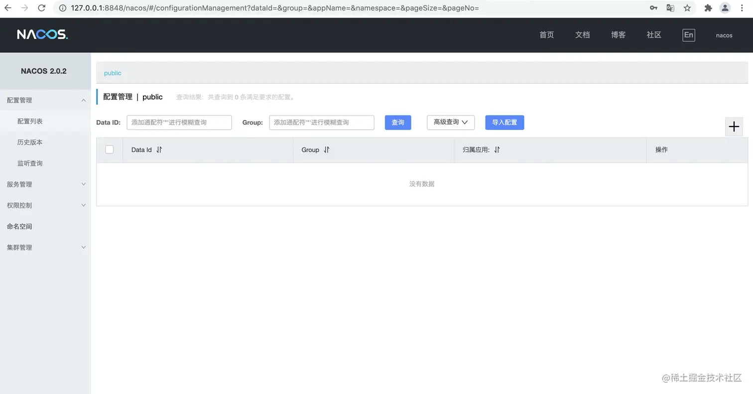The width and height of the screenshot is (753, 394).
Task: Click the browser back arrow
Action: [x=8, y=8]
